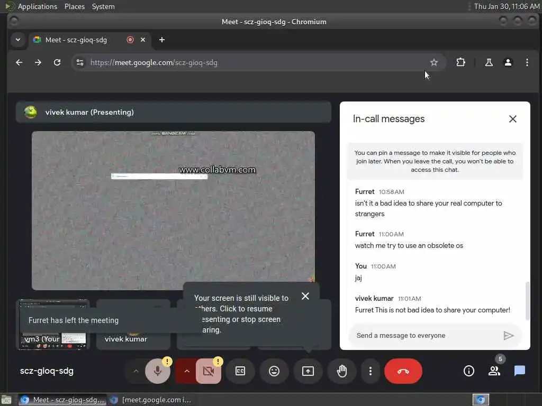Screen dimensions: 542x406
Task: Go forward in browser history
Action: point(38,62)
